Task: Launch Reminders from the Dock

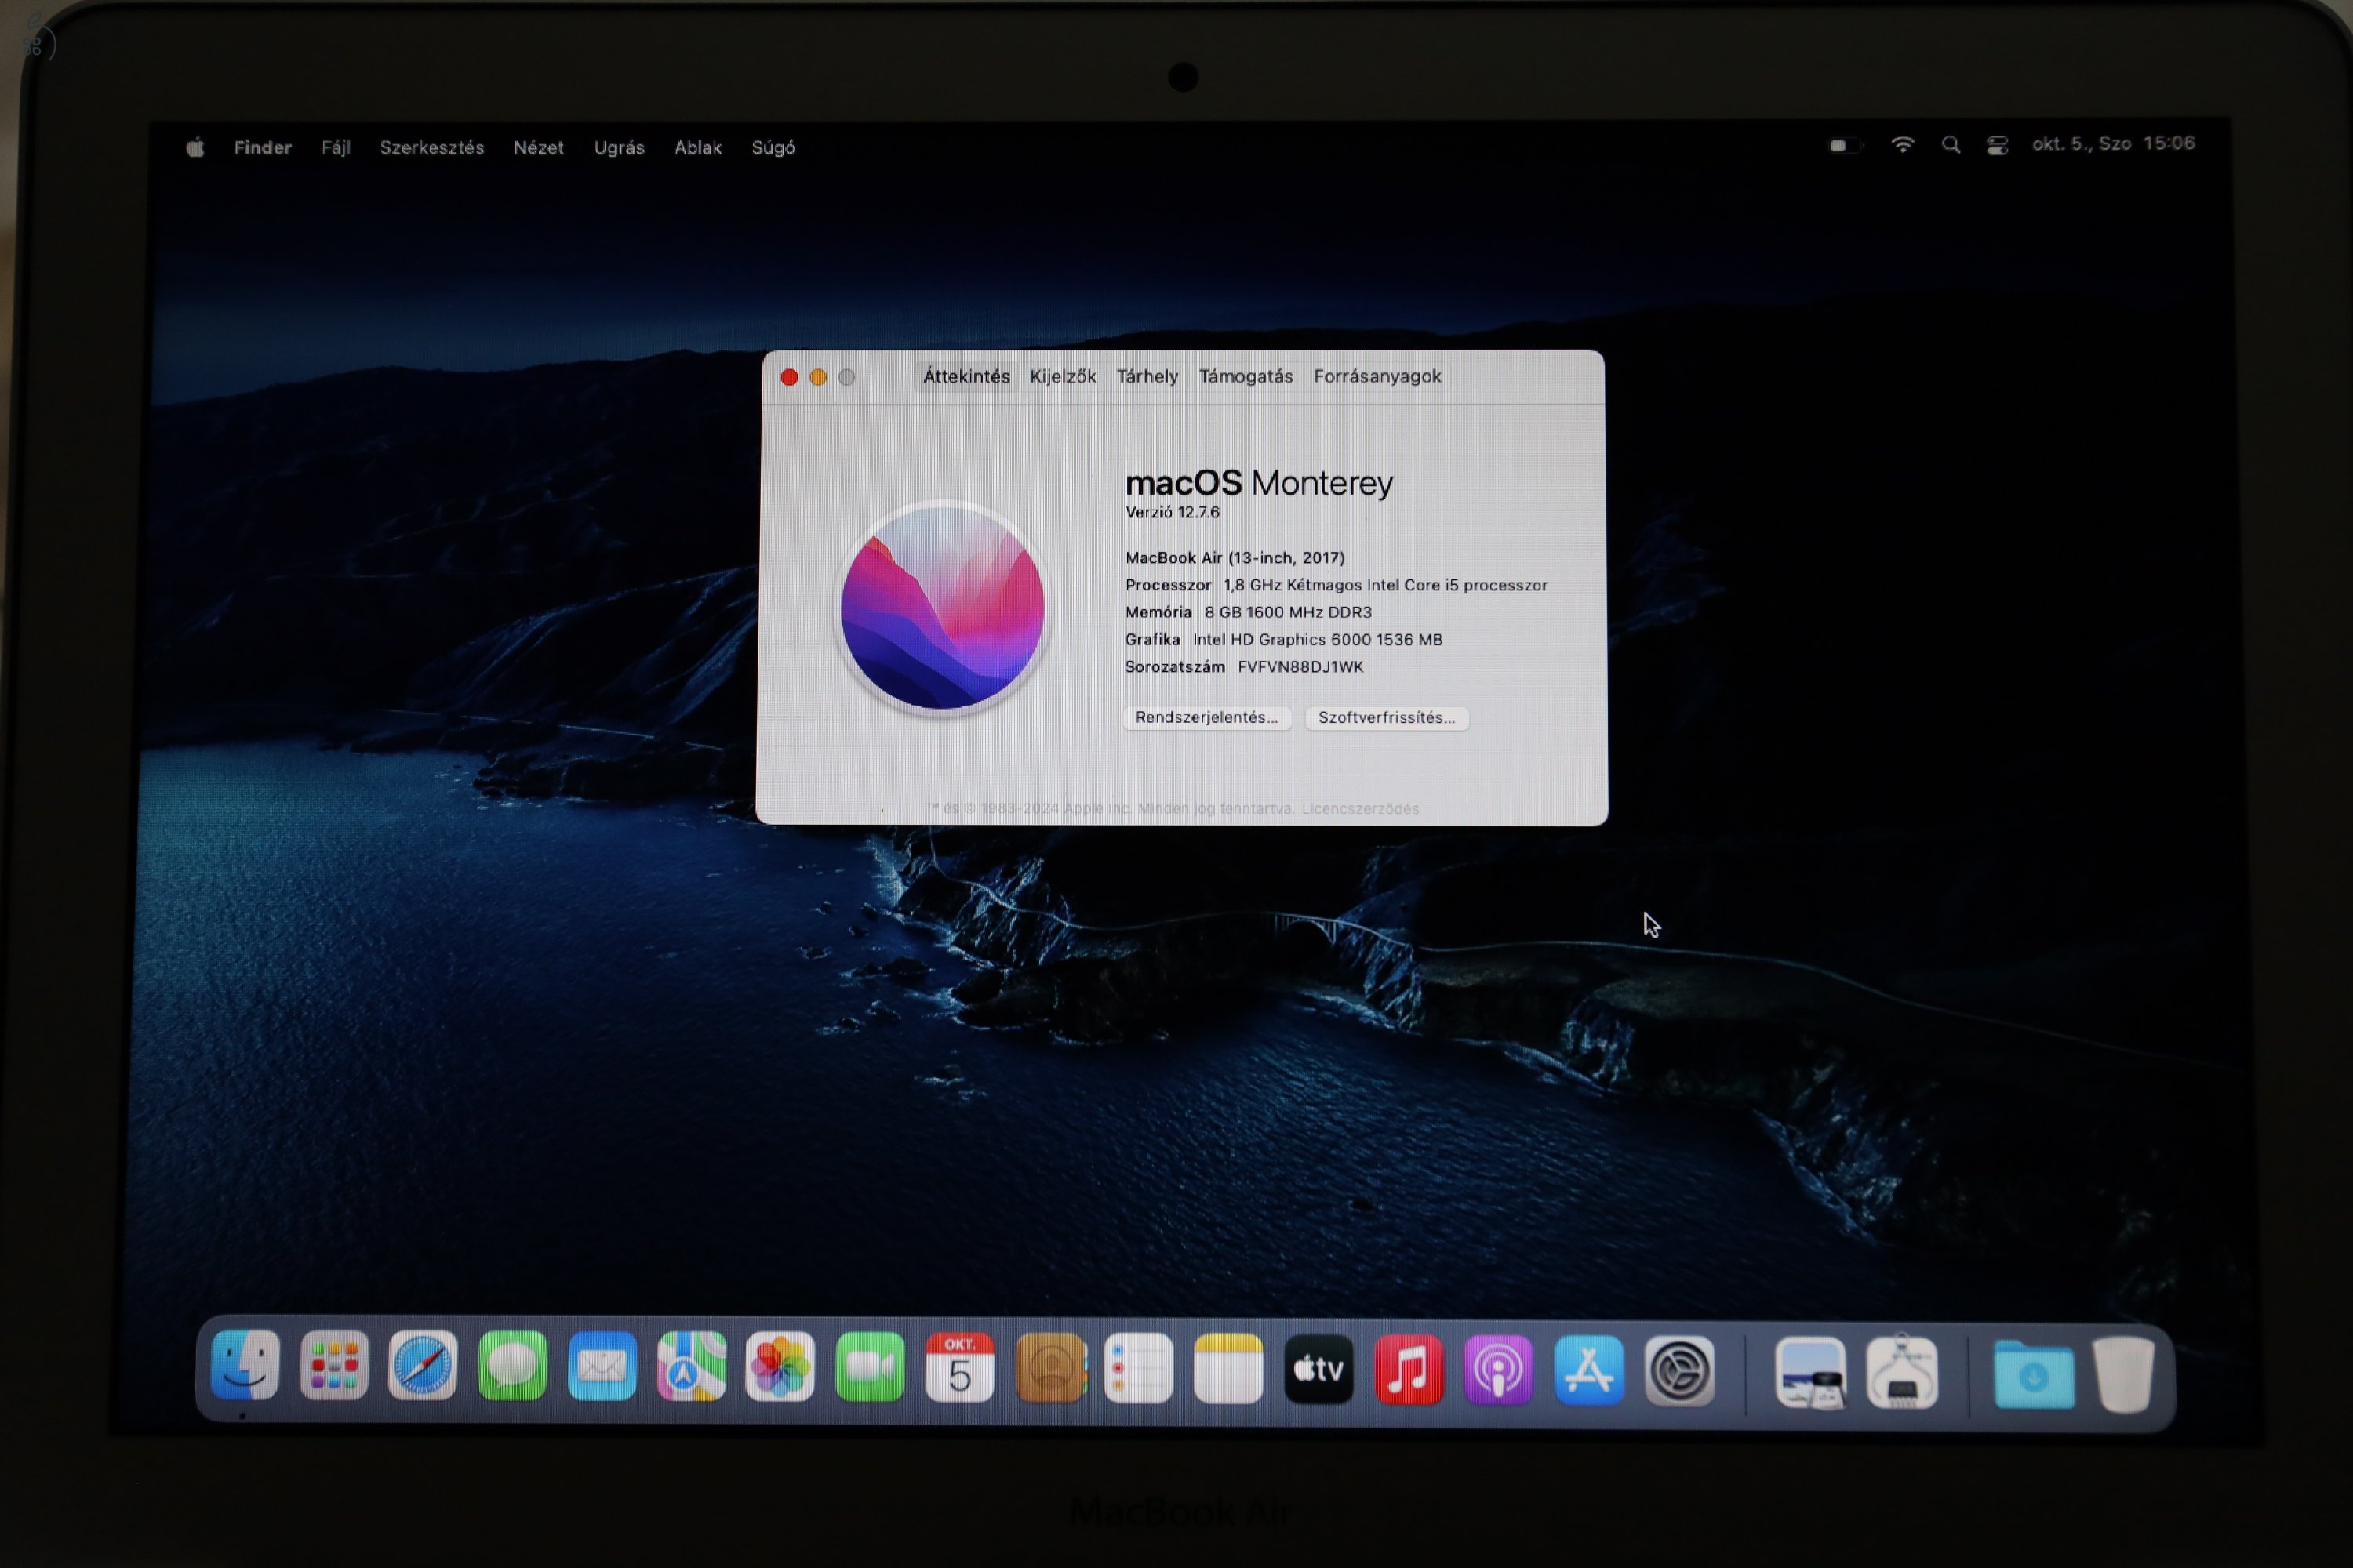Action: (x=1139, y=1368)
